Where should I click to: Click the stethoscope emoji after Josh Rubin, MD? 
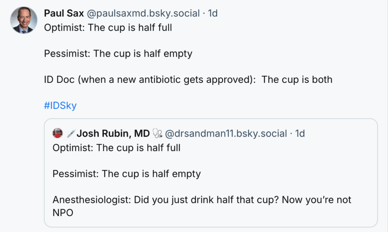(157, 133)
